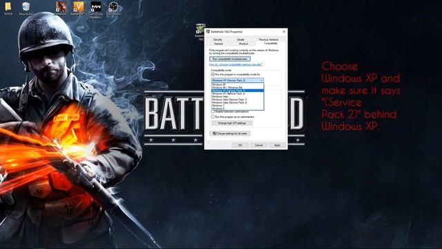Screen dimensions: 442x249
Task: Switch to the General tab
Action: 218,44
